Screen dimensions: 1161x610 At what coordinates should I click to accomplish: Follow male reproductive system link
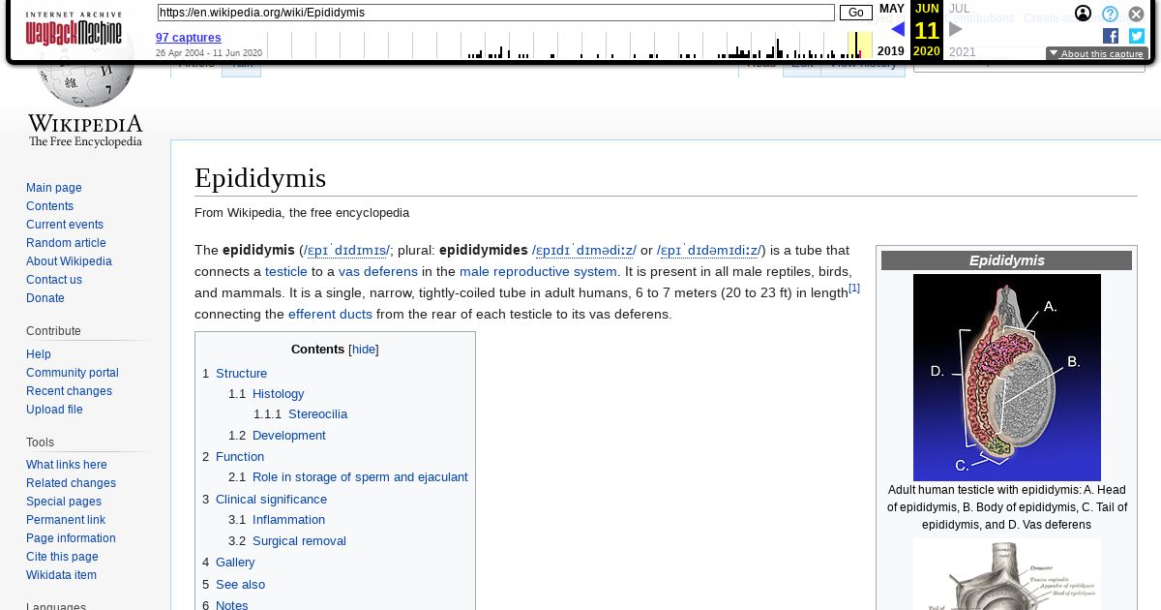click(538, 272)
